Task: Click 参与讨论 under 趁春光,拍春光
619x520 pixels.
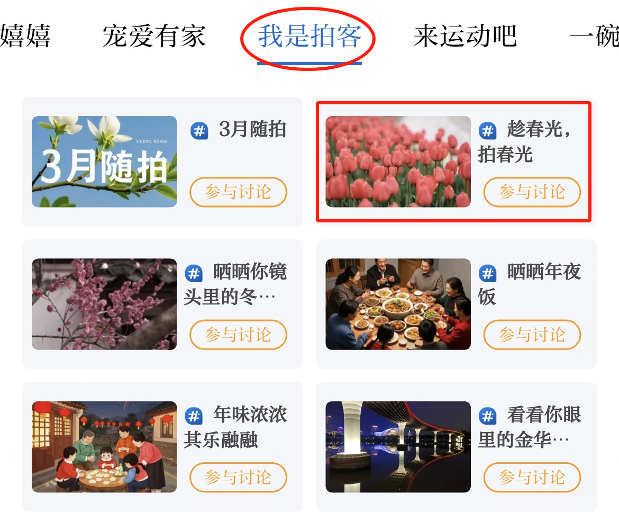Action: click(x=532, y=192)
